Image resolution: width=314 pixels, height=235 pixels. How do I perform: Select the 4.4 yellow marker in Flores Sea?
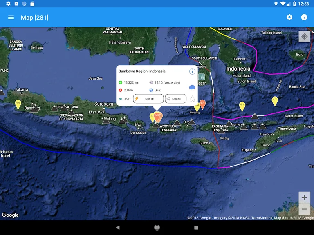[197, 107]
